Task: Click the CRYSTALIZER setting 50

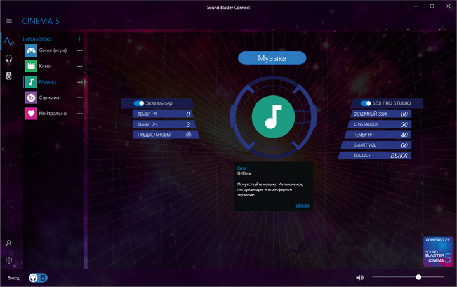Action: (379, 124)
